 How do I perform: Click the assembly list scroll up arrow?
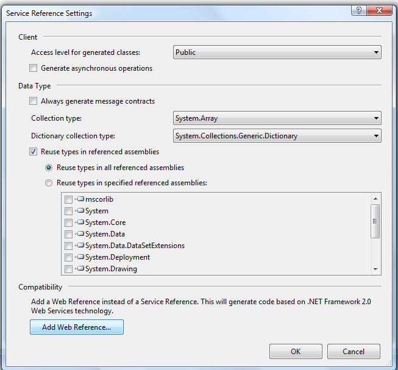point(375,199)
